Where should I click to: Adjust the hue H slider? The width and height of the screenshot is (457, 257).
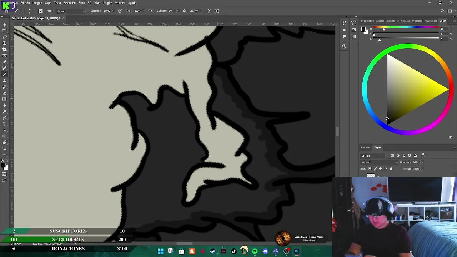406,28
